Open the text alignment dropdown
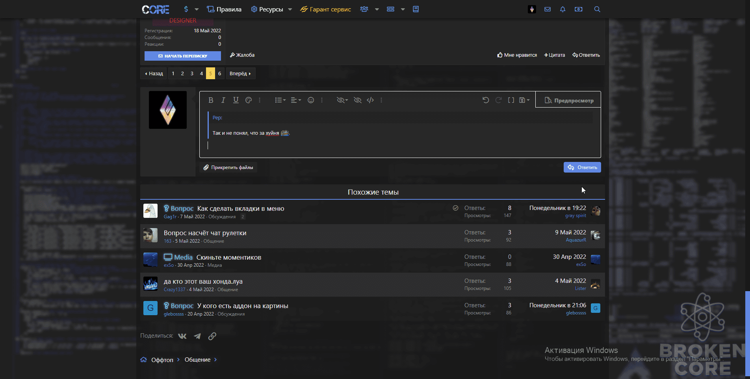The height and width of the screenshot is (379, 750). tap(296, 100)
